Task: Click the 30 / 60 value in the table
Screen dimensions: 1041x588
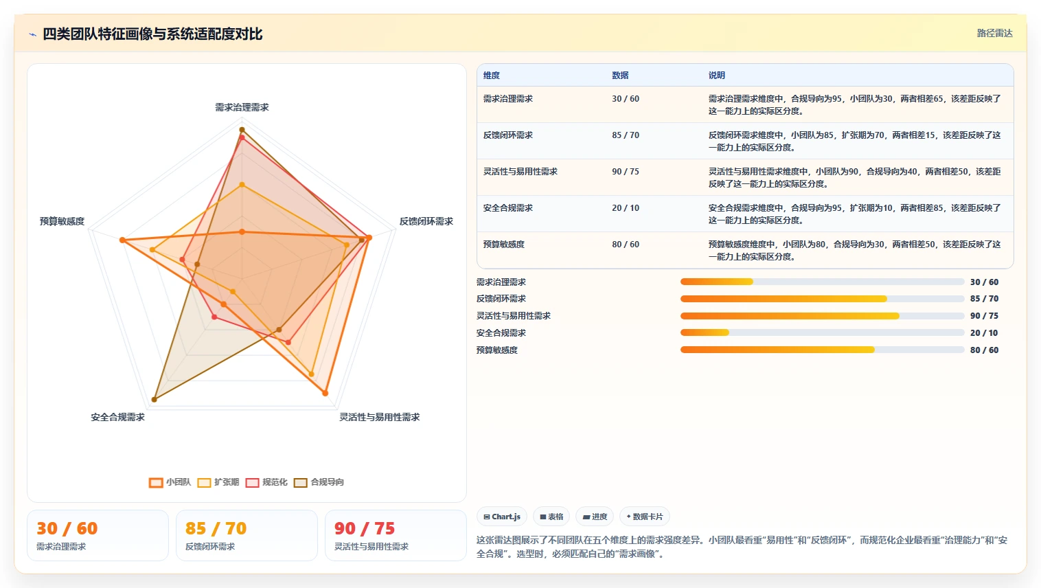Action: [x=626, y=99]
